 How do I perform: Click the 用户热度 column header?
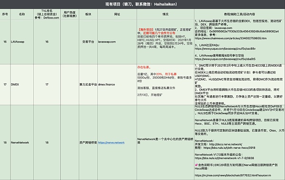click(x=70, y=14)
